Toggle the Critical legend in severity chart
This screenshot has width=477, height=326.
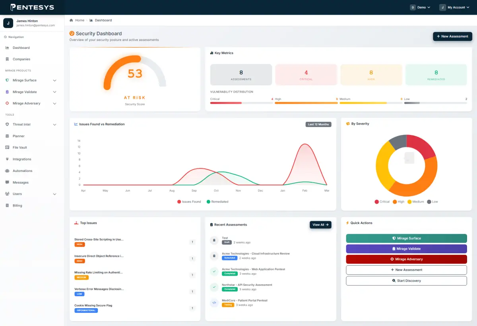382,202
